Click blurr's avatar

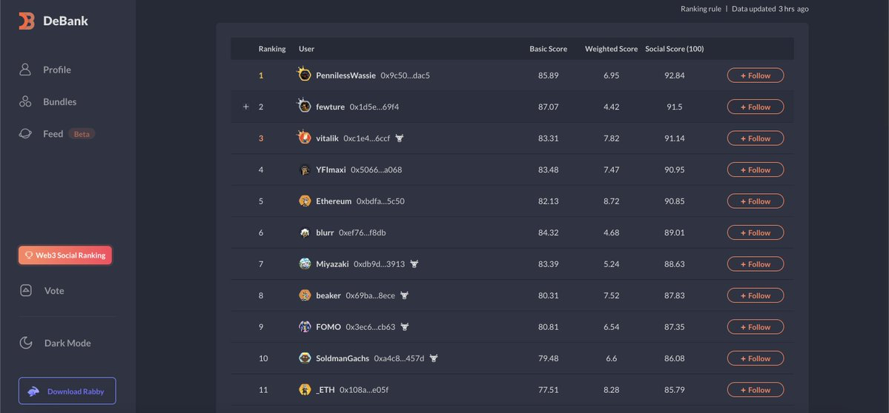pos(305,232)
